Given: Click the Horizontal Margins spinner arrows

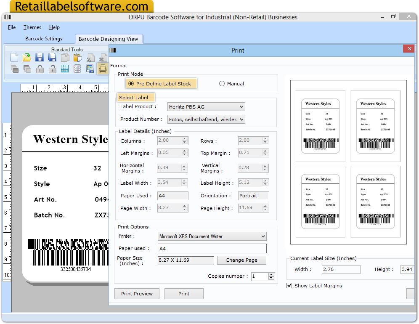Looking at the screenshot, I should (184, 168).
